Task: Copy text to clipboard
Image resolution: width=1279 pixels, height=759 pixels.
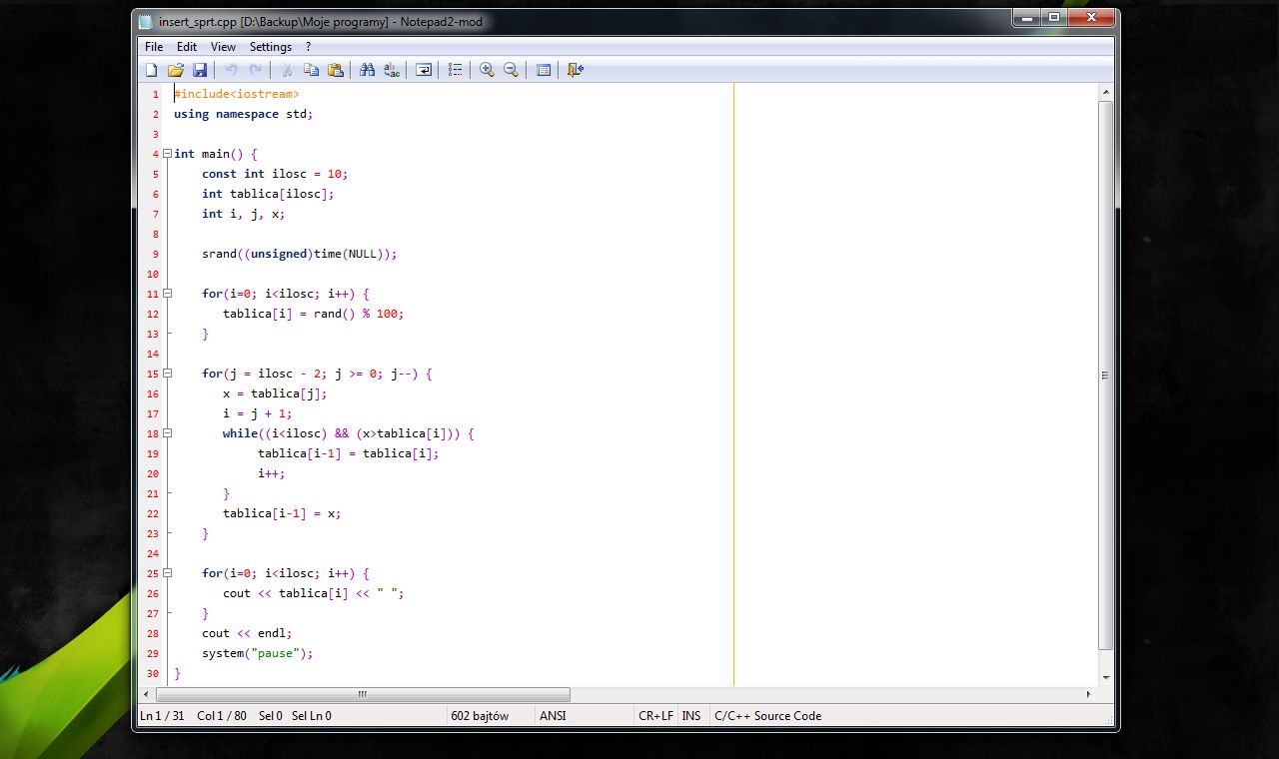Action: tap(311, 69)
